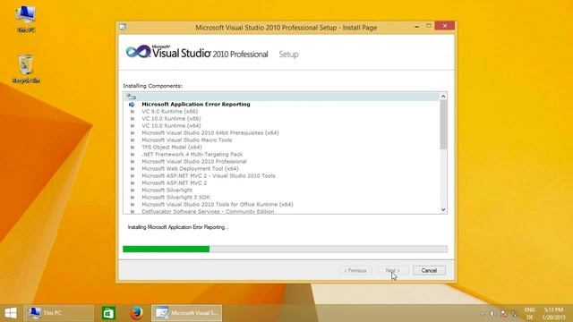Click the action center flag tray icon
Screen dimensions: 573x322
click(x=504, y=313)
